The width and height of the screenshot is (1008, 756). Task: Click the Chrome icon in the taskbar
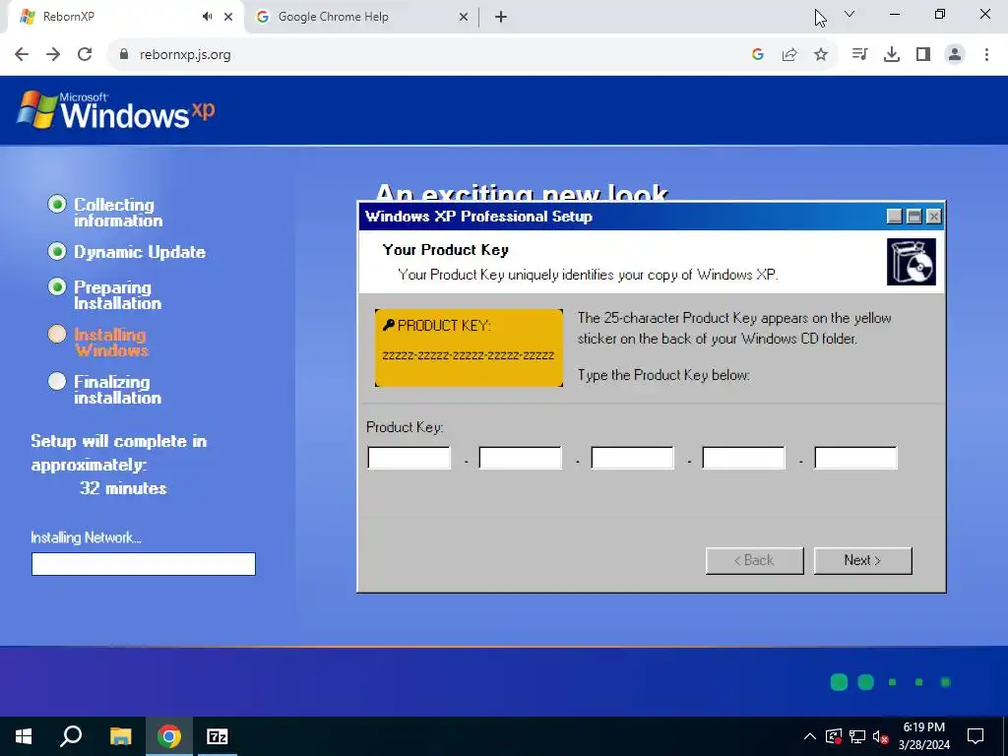[x=169, y=736]
